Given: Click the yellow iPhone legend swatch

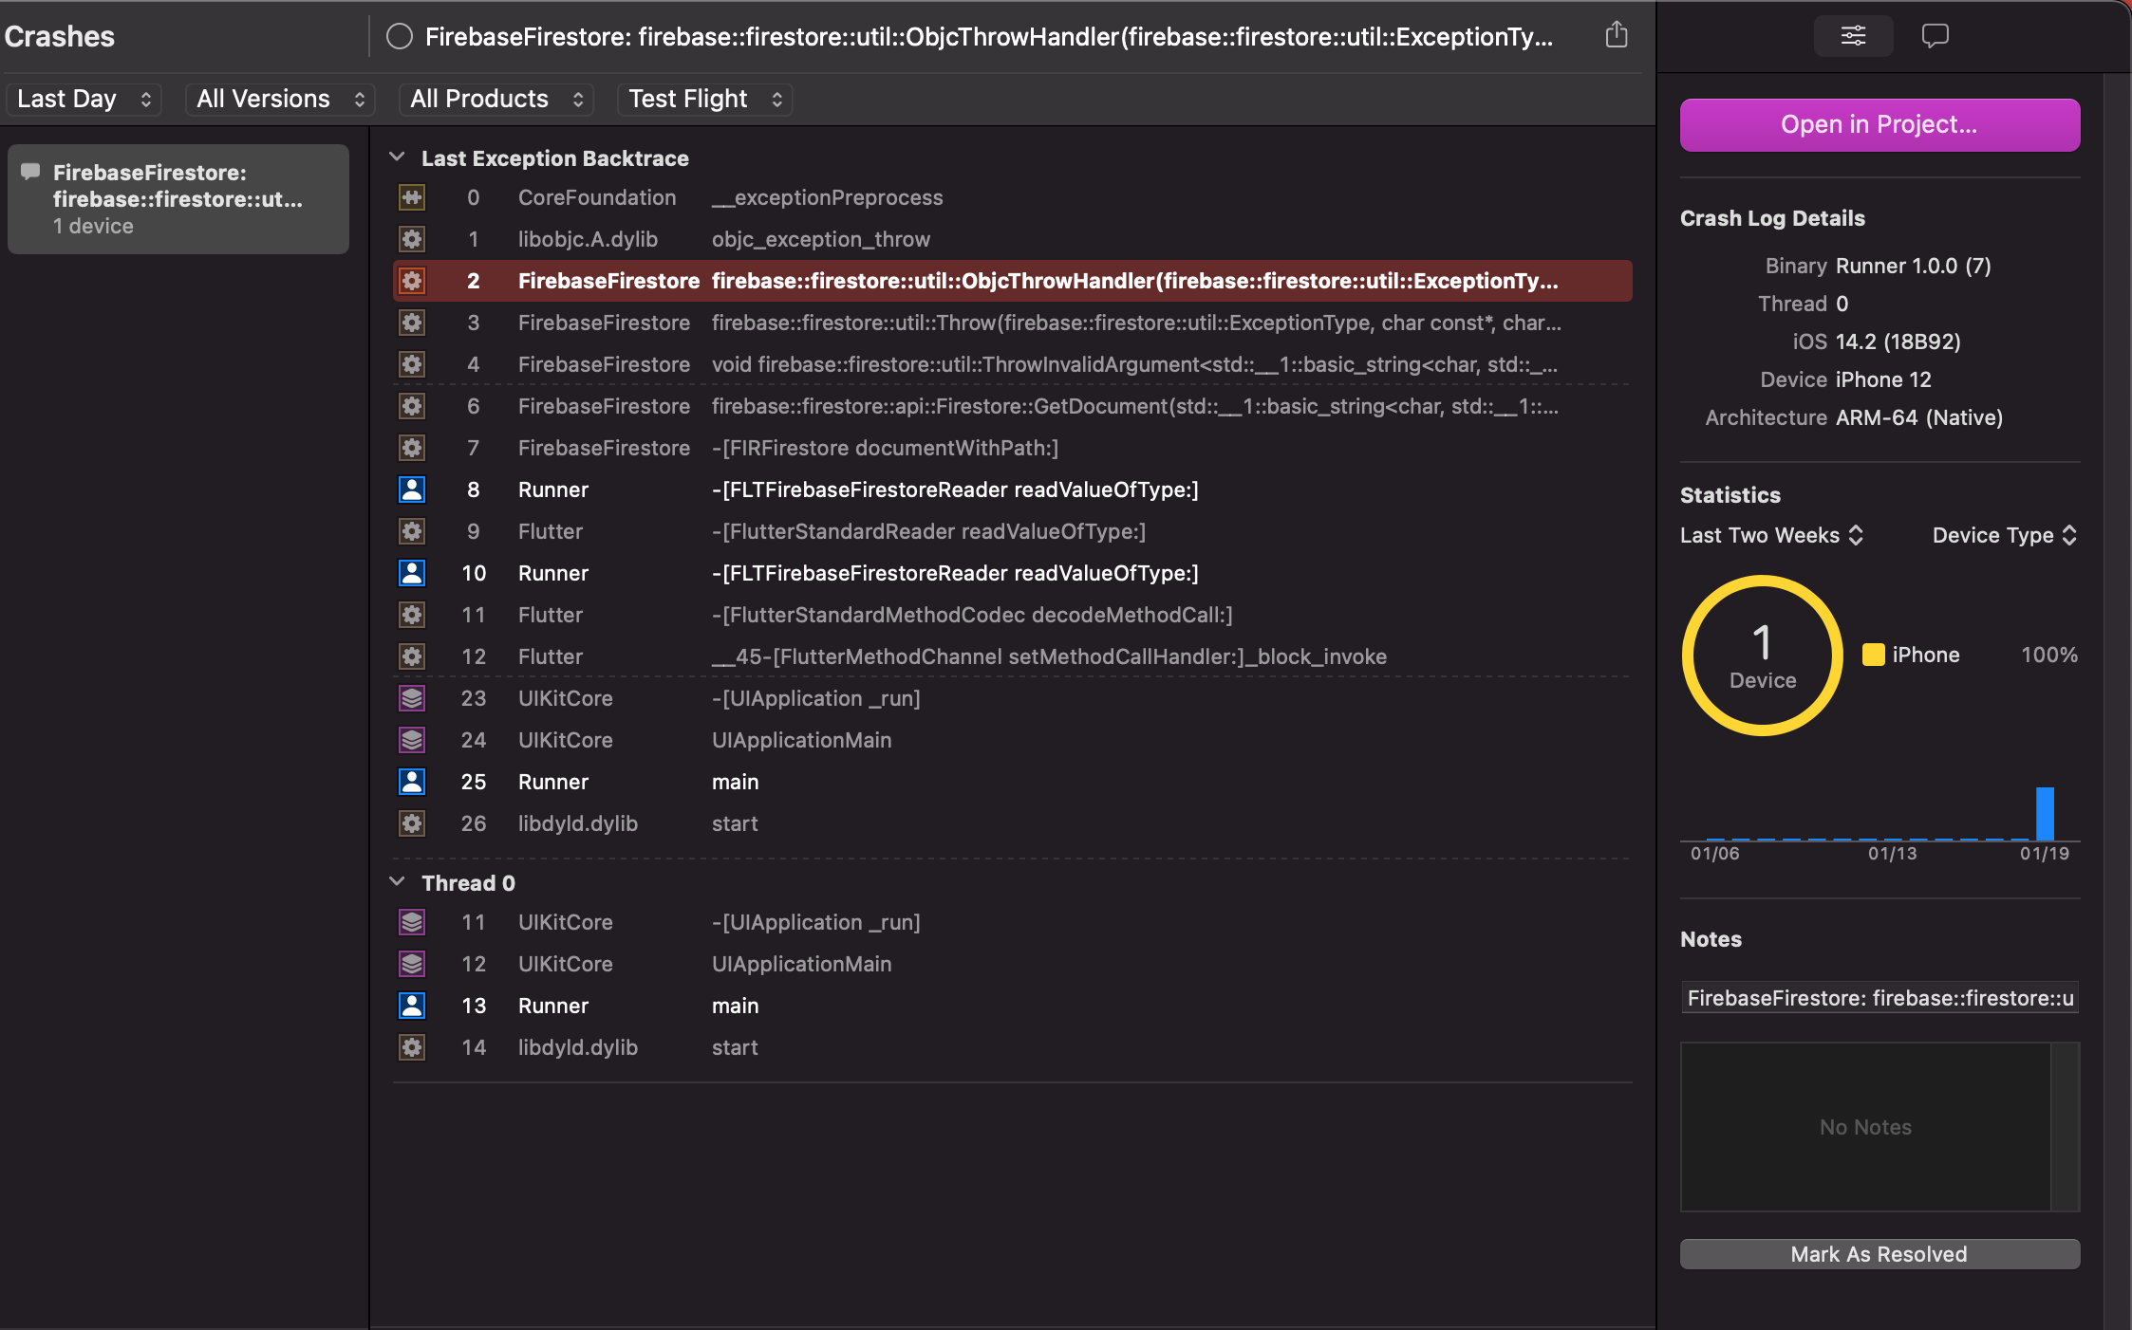Looking at the screenshot, I should (x=1873, y=655).
